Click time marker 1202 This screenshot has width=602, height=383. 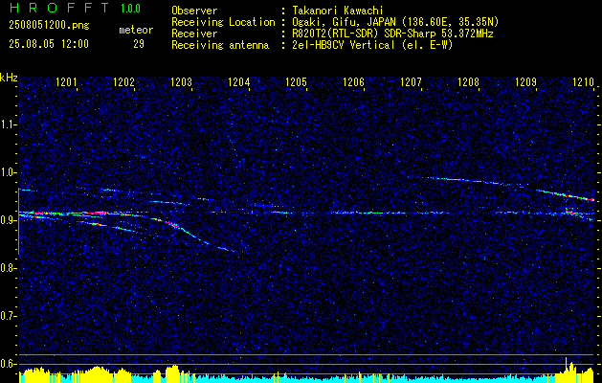124,81
